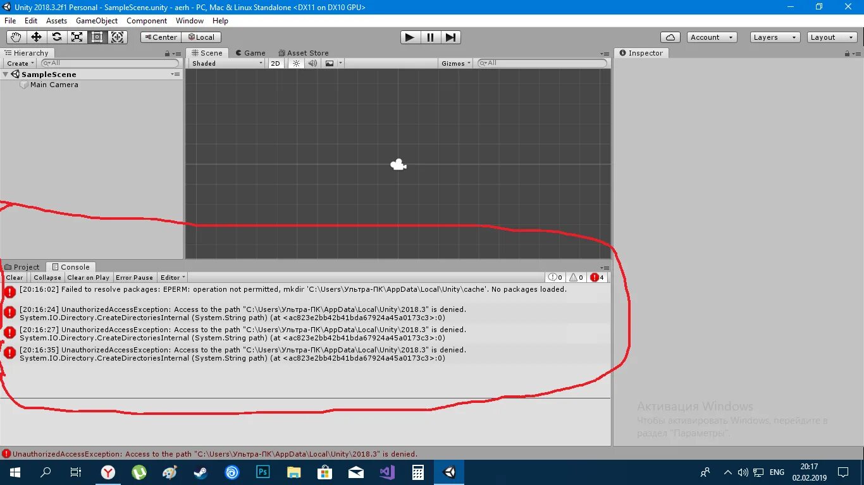This screenshot has height=485, width=864.
Task: Open scene effects dropdown arrow
Action: click(x=340, y=63)
